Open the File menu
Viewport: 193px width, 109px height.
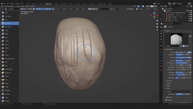point(5,4)
